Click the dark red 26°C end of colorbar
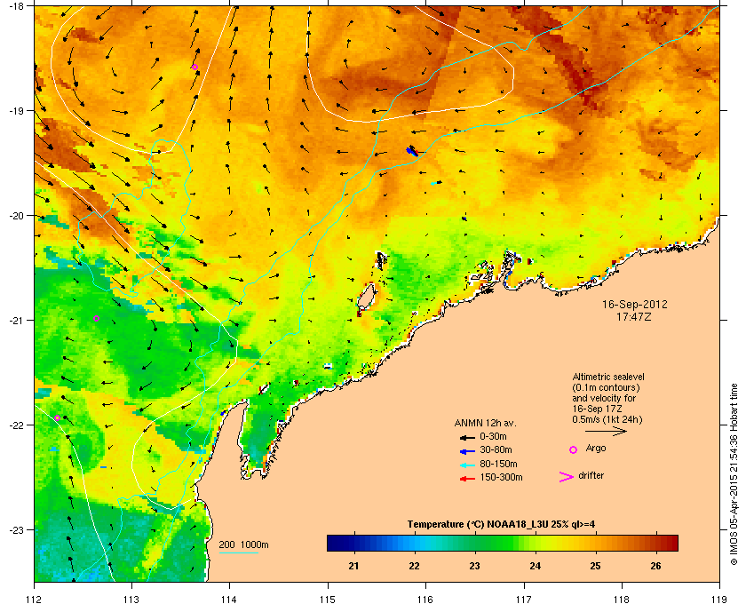The image size is (746, 604). coord(669,543)
